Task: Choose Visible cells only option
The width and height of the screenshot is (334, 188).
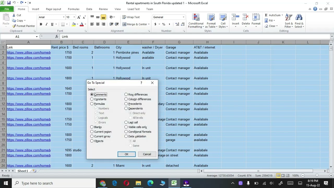Action: tap(126, 127)
